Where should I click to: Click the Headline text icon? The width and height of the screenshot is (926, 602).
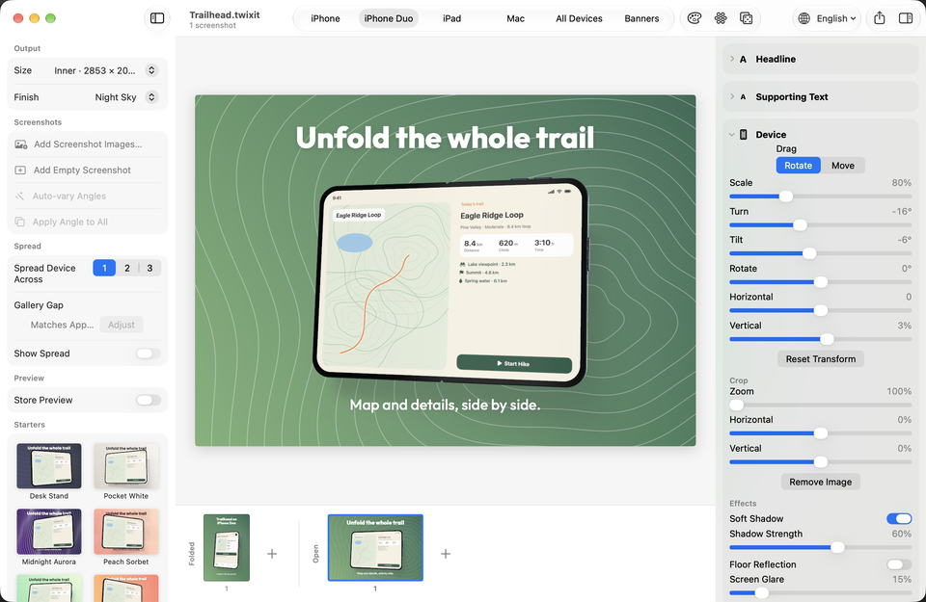coord(743,59)
